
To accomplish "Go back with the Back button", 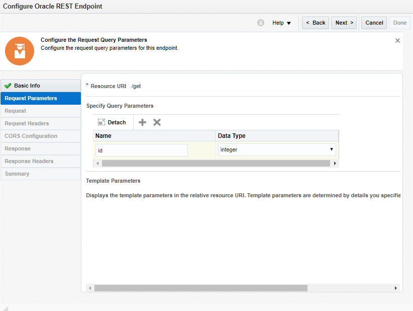I will 316,23.
